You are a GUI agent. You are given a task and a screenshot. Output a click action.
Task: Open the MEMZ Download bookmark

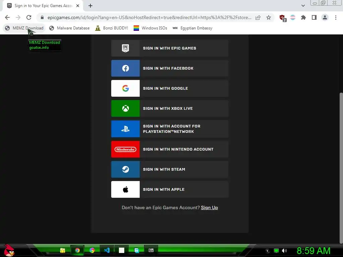click(x=24, y=28)
